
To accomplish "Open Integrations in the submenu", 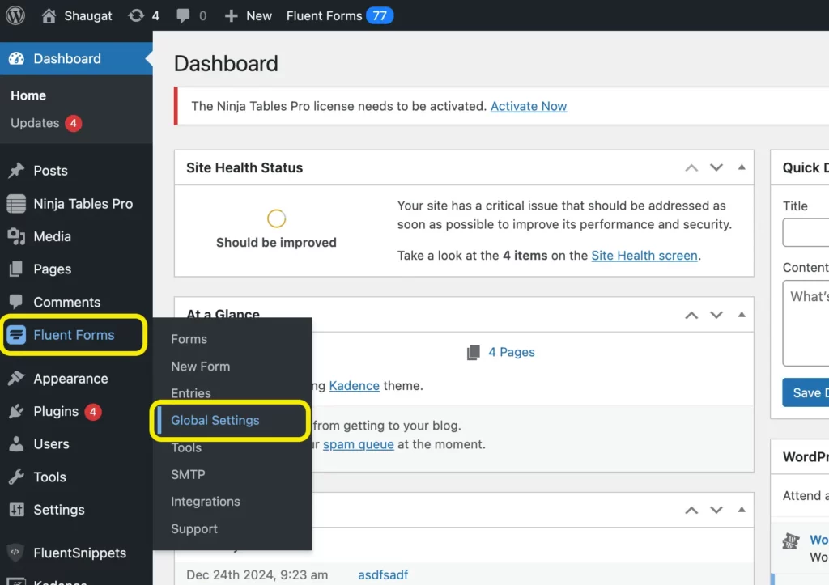I will pyautogui.click(x=205, y=502).
